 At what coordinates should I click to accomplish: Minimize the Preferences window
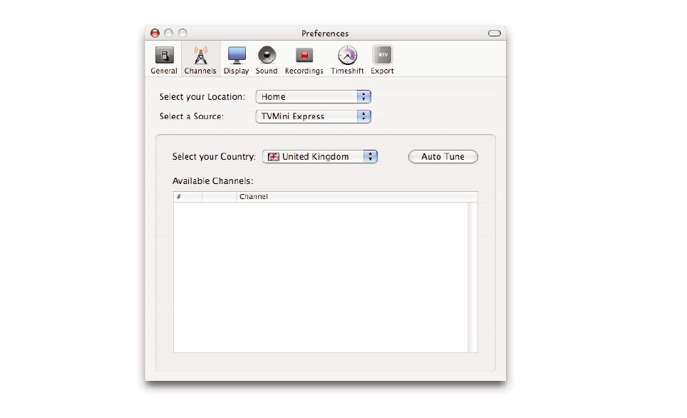coord(169,34)
